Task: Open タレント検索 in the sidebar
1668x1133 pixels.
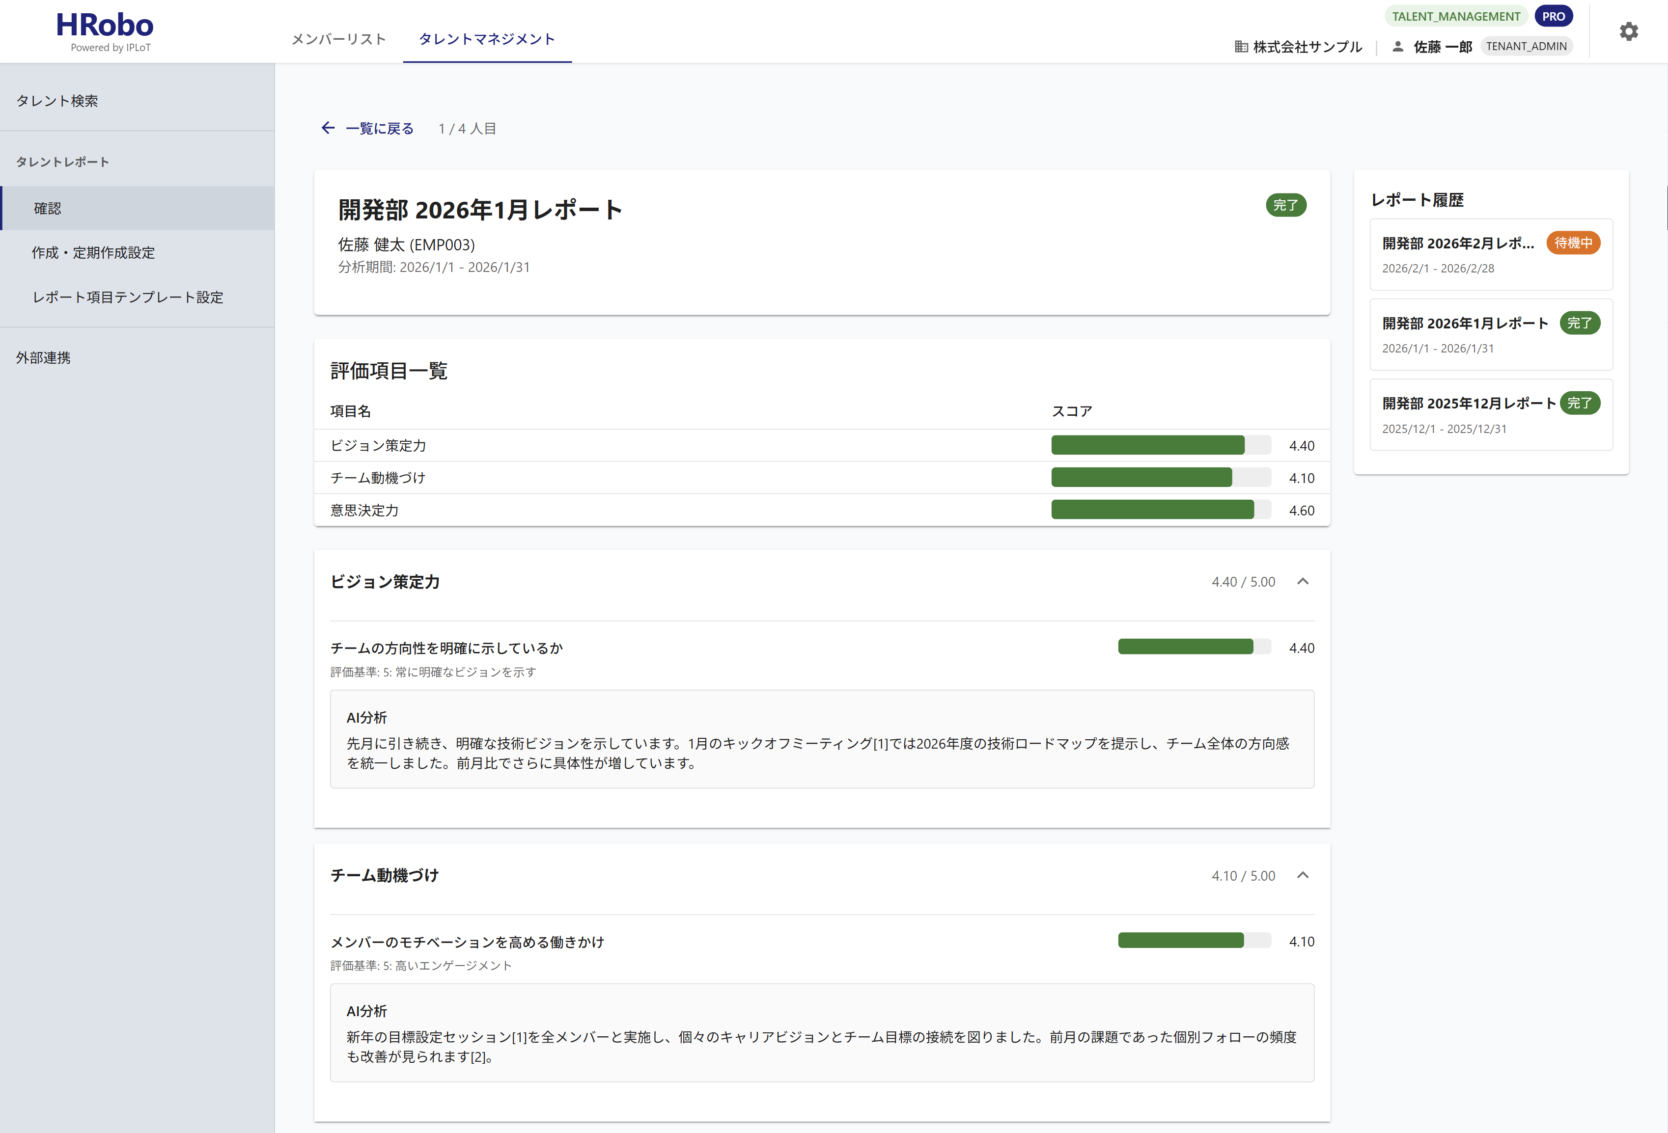Action: [137, 101]
